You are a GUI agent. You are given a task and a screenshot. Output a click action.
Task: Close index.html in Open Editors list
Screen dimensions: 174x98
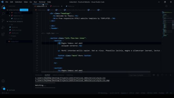tap(10, 13)
